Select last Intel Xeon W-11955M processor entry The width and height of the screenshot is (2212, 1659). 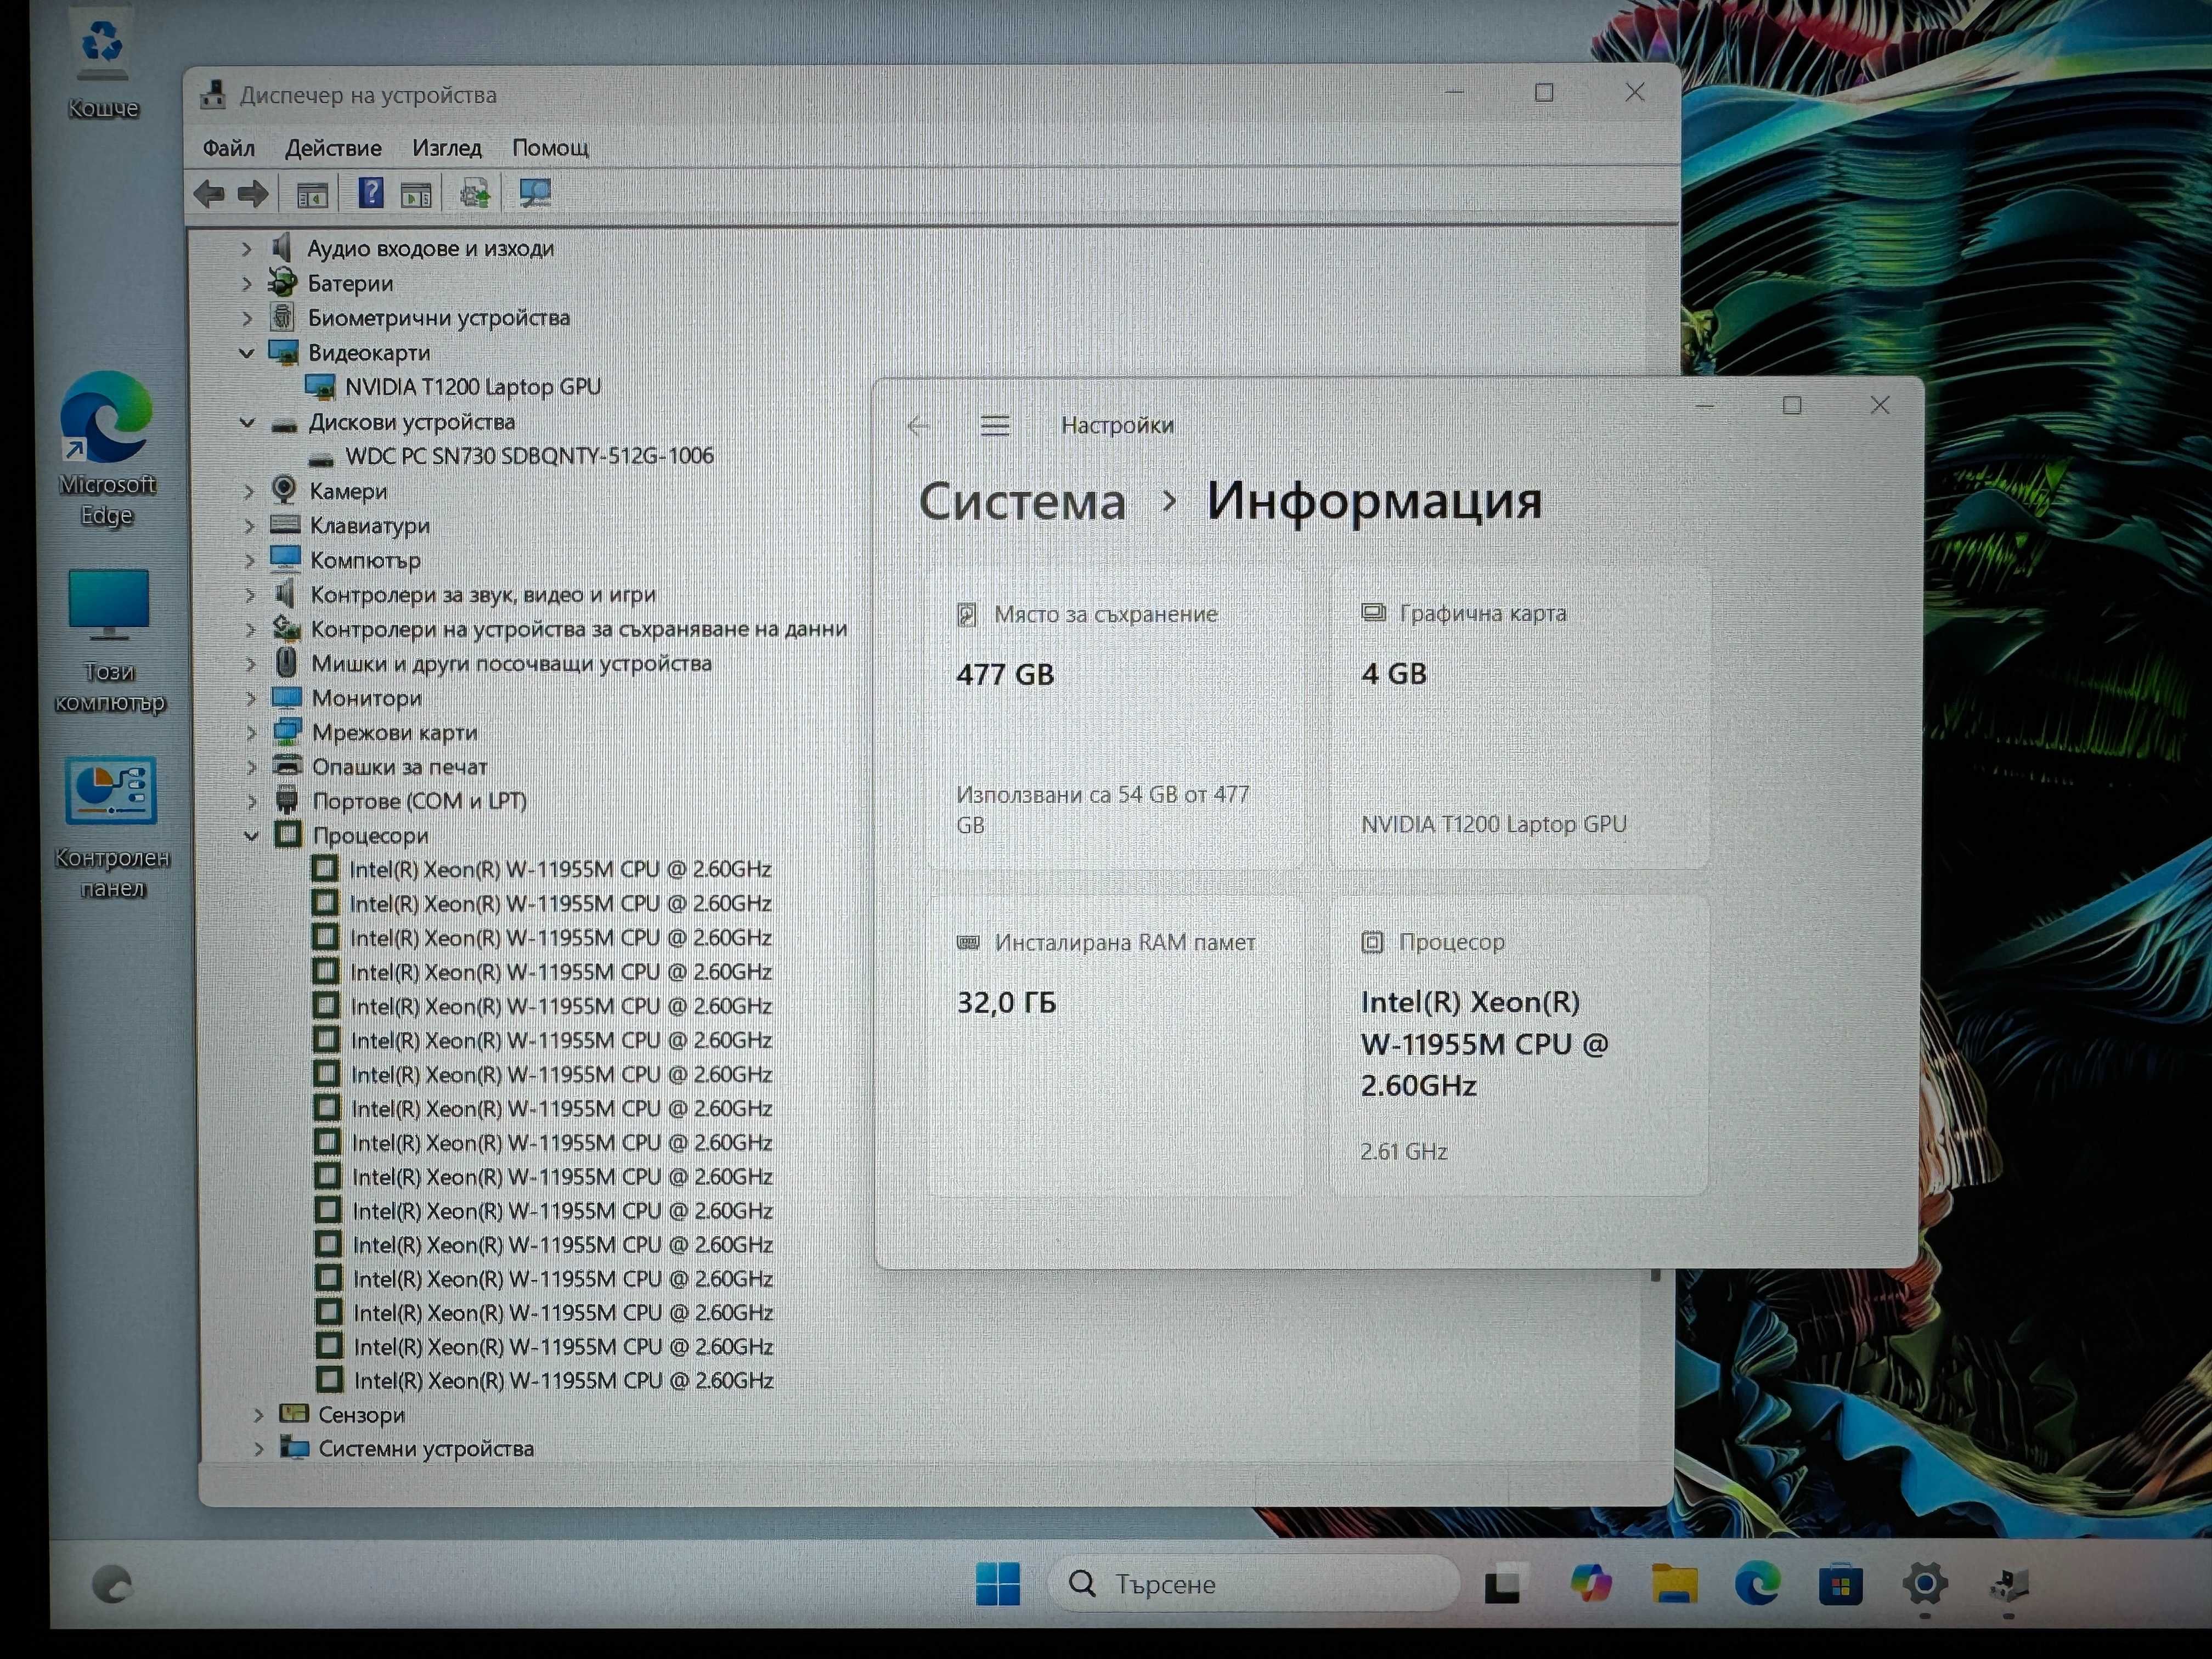click(563, 1381)
